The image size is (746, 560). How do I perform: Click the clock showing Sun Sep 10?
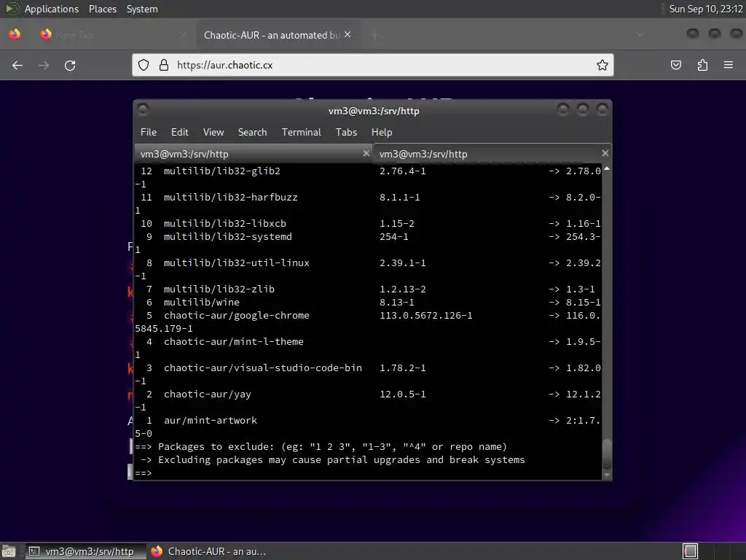point(705,9)
